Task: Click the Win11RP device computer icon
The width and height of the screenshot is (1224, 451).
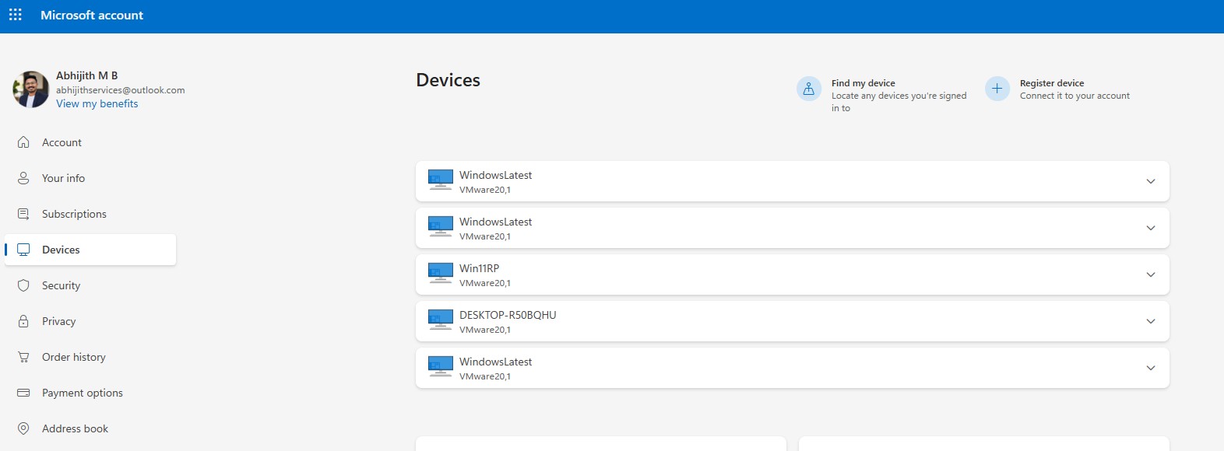Action: click(x=441, y=274)
